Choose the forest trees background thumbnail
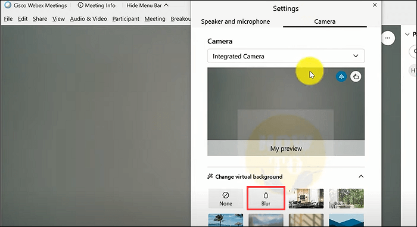This screenshot has height=227, width=417. (346, 198)
